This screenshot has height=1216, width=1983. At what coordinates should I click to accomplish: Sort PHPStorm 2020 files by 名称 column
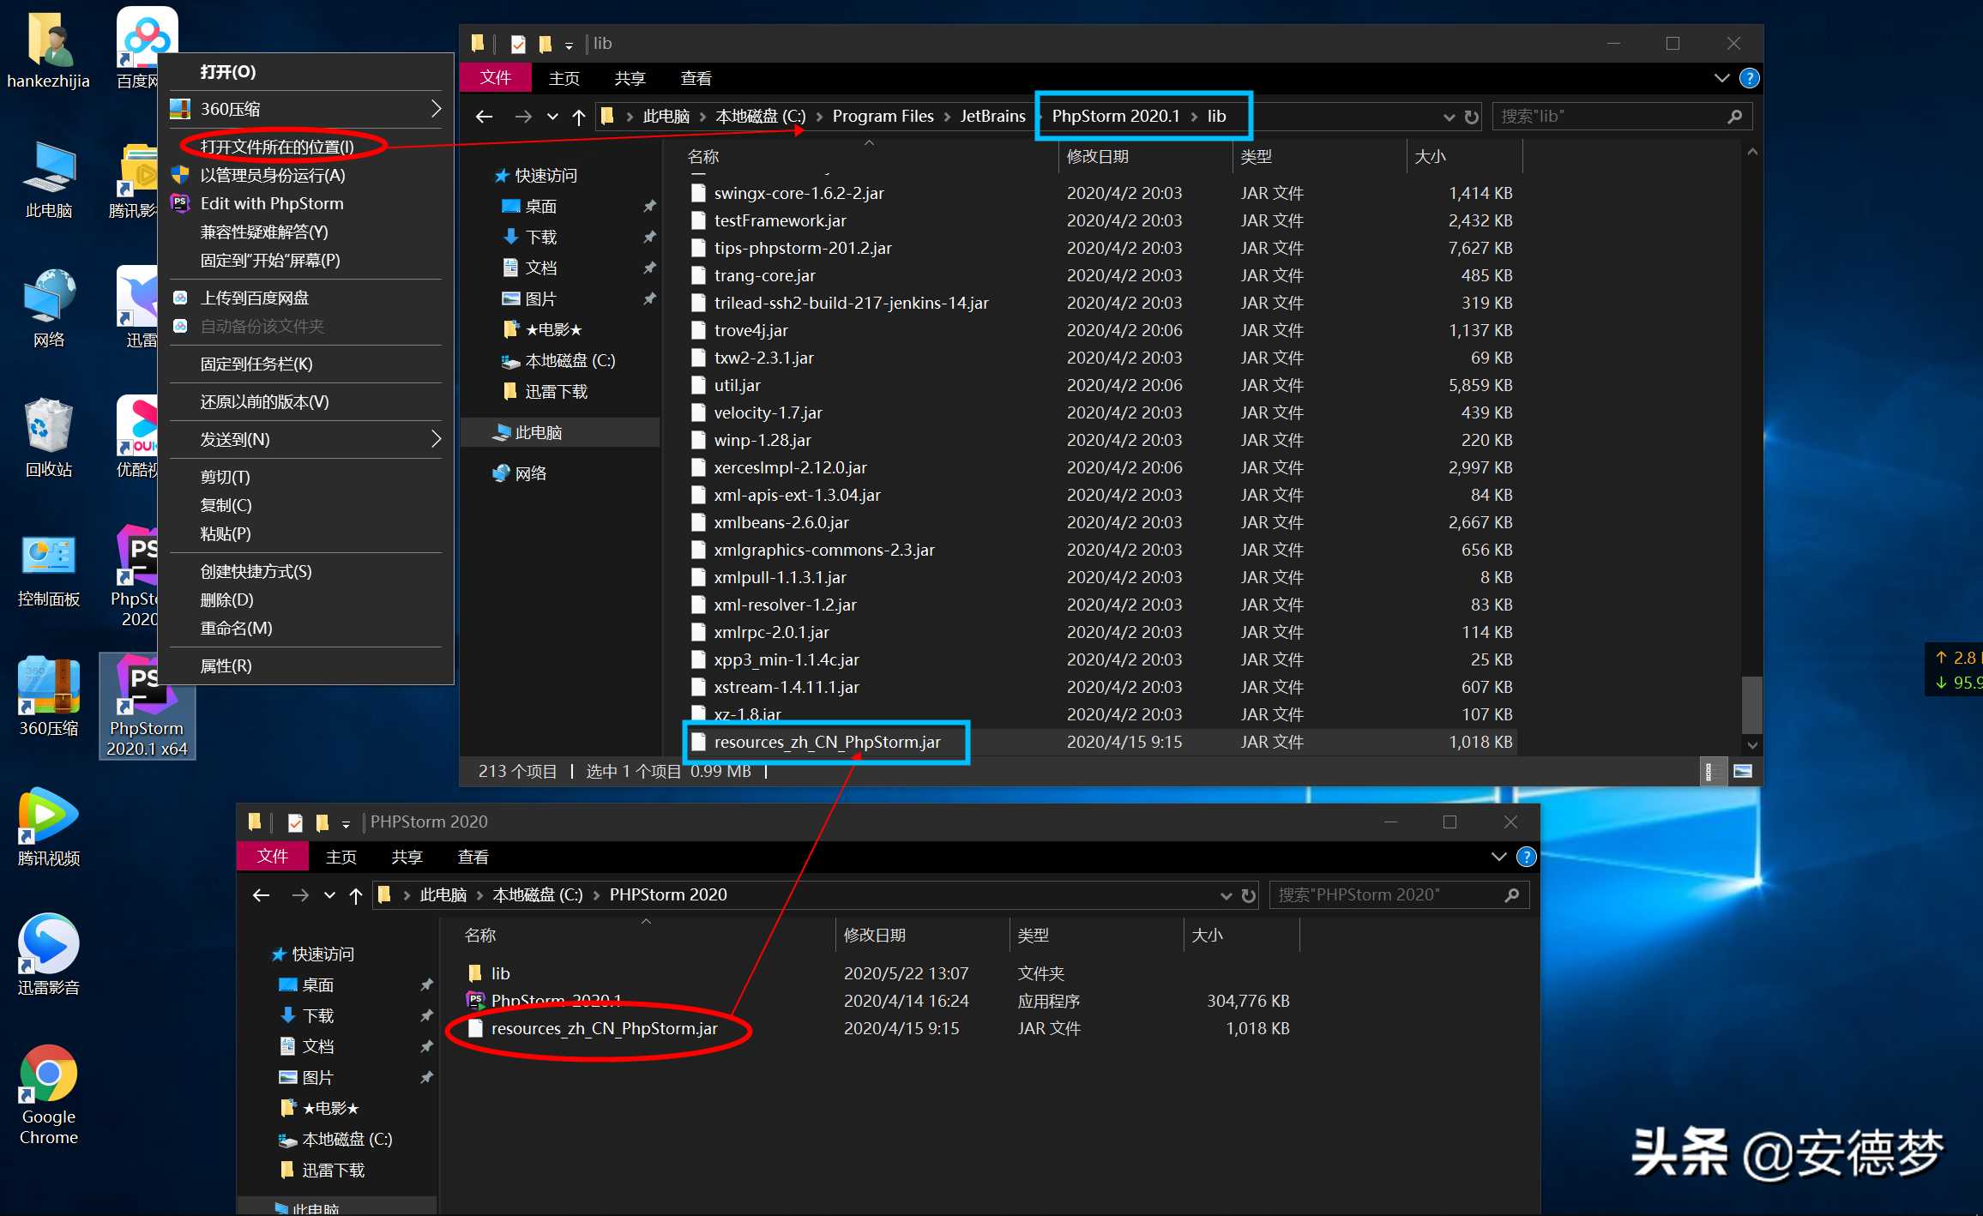pos(636,936)
